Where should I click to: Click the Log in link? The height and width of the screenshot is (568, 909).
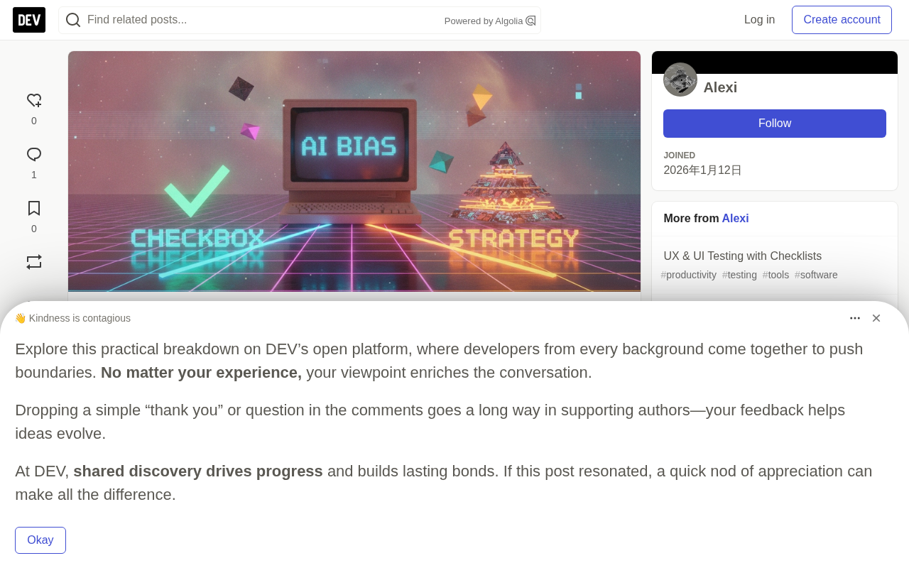point(759,20)
